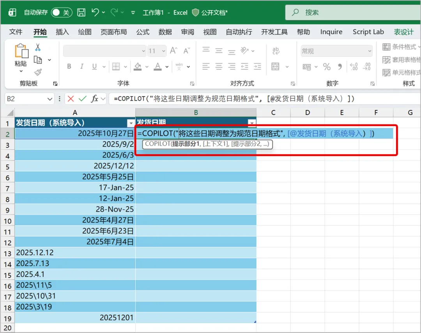The image size is (421, 333).
Task: Click the Decrease Indent icon
Action: (x=244, y=66)
